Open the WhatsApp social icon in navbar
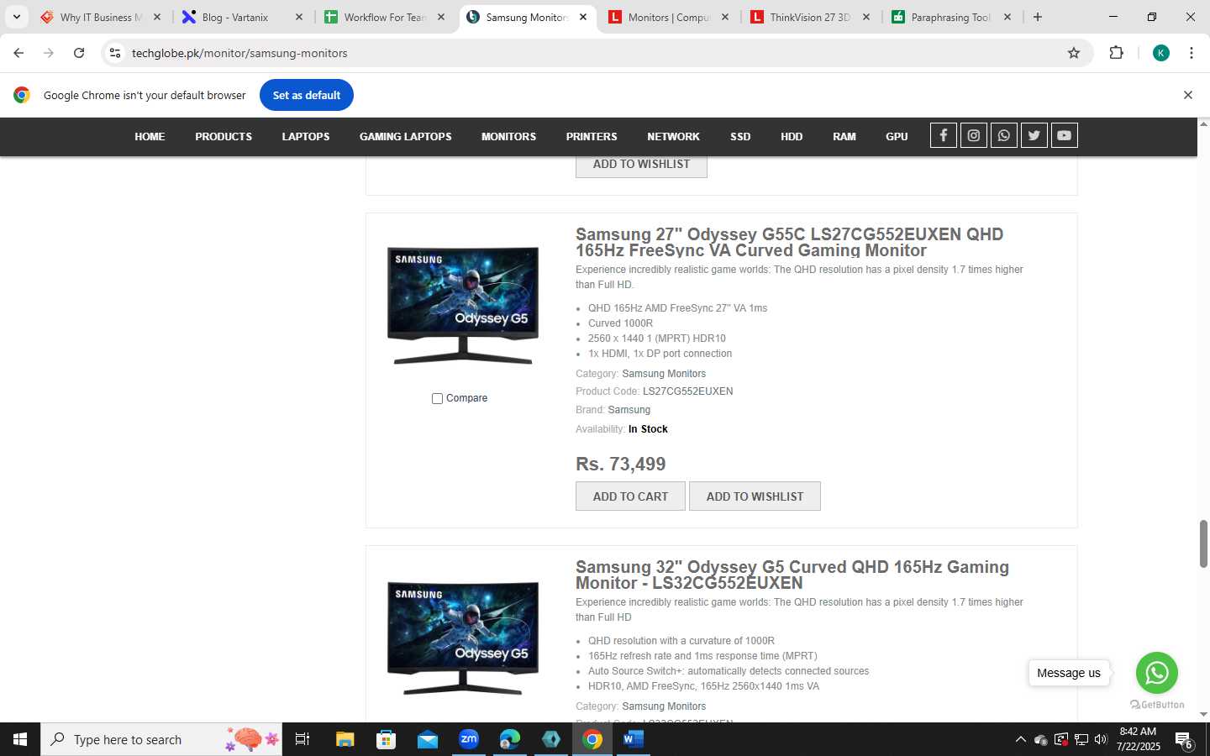The height and width of the screenshot is (756, 1210). [1004, 135]
